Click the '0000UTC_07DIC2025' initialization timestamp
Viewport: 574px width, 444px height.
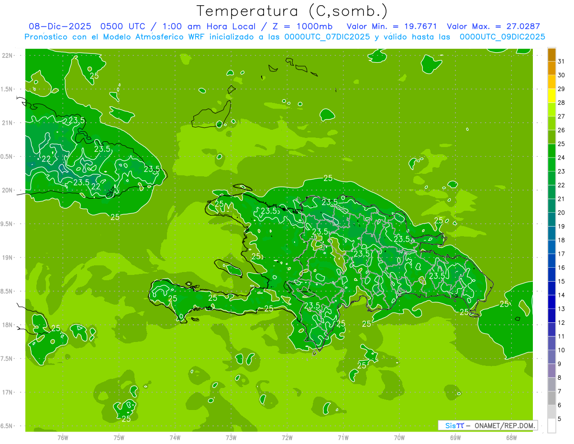tap(327, 37)
